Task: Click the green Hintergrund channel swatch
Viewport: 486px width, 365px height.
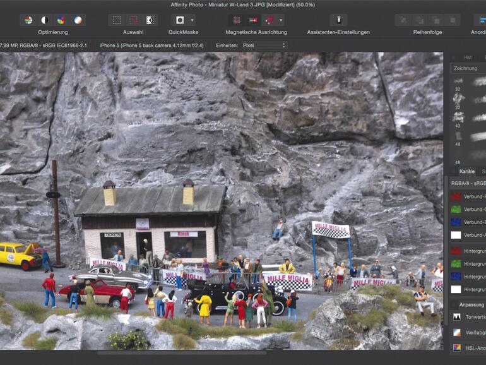Action: [456, 264]
